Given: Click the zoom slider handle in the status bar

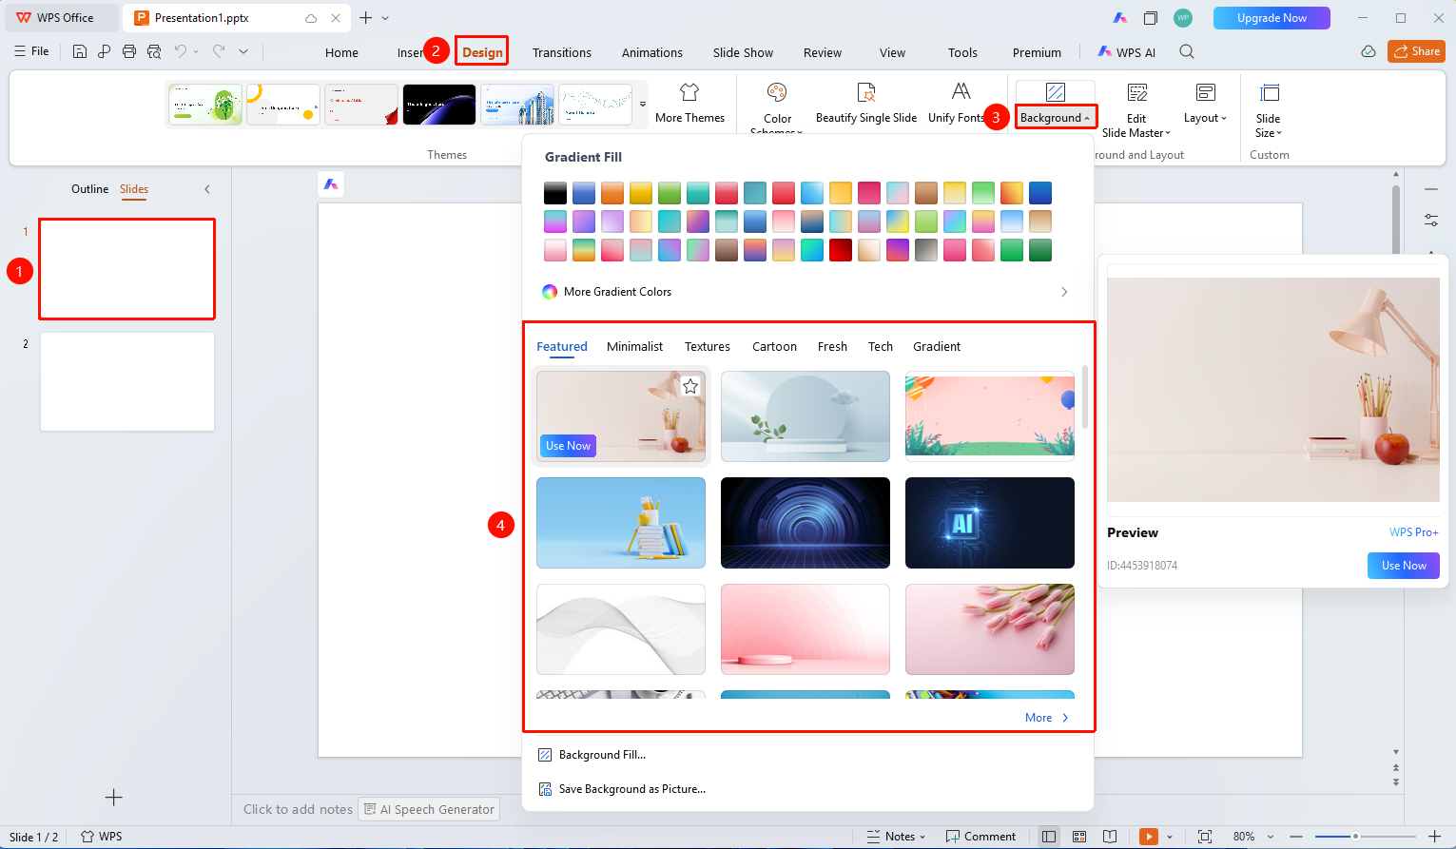Looking at the screenshot, I should point(1355,837).
